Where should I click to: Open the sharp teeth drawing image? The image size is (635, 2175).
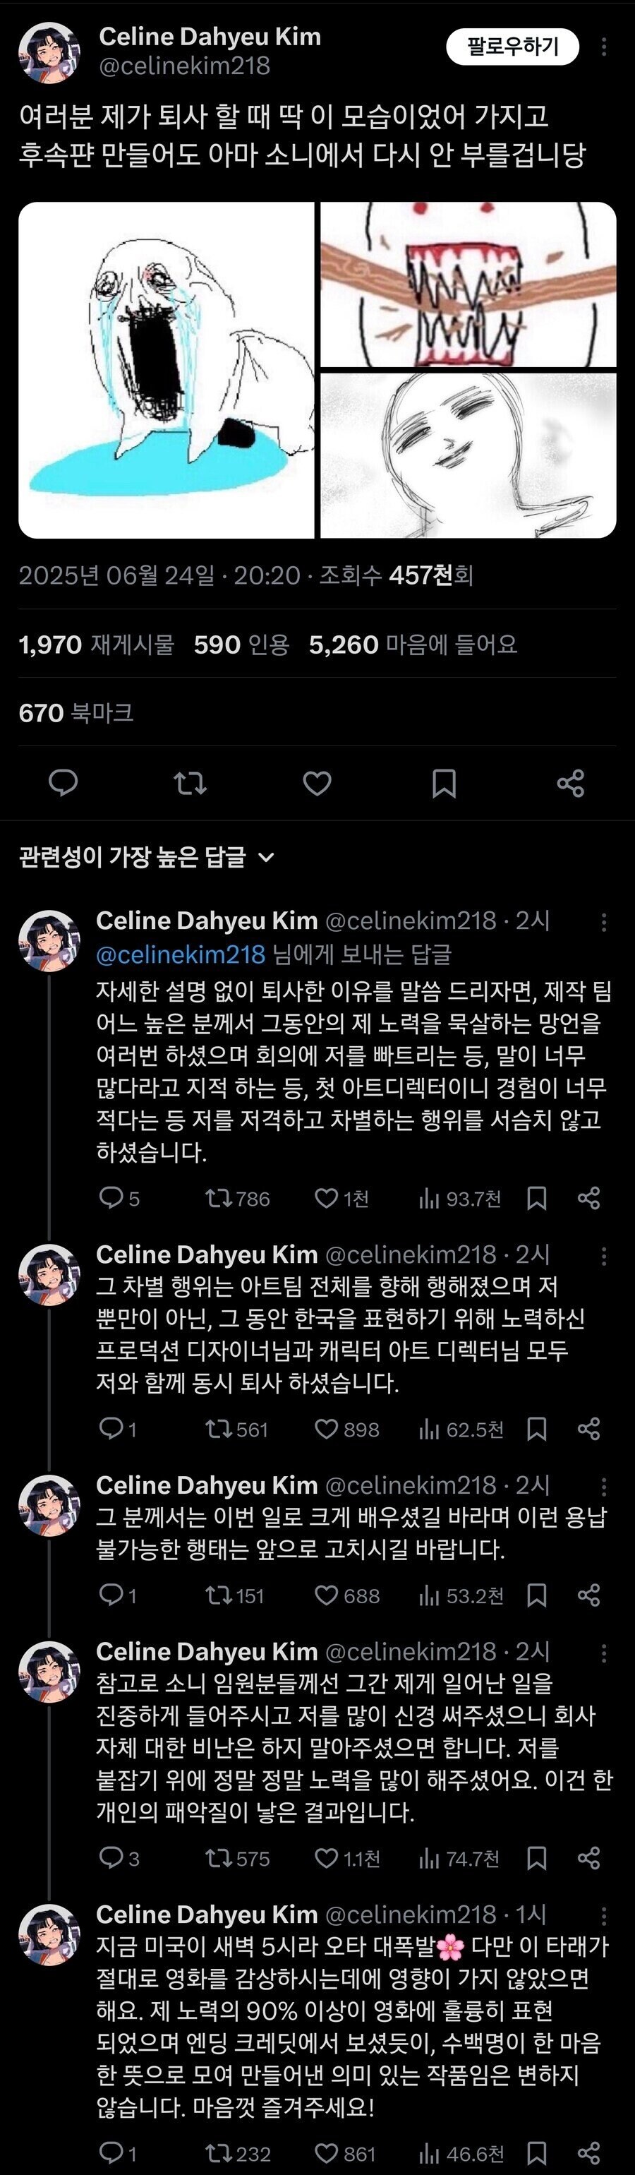(468, 284)
